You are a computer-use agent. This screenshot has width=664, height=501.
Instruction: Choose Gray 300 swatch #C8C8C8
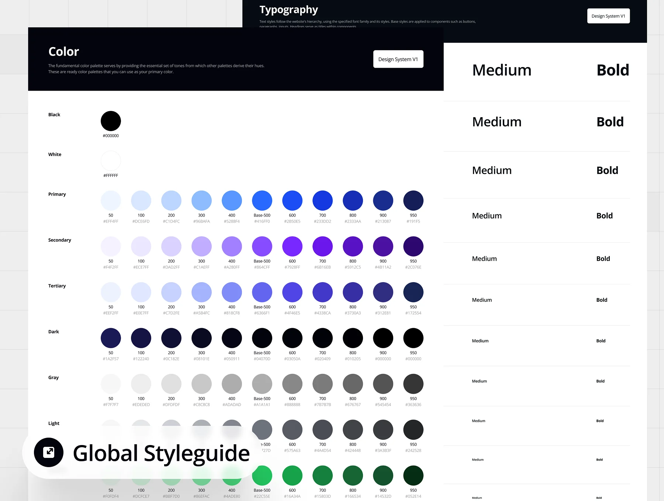[201, 384]
